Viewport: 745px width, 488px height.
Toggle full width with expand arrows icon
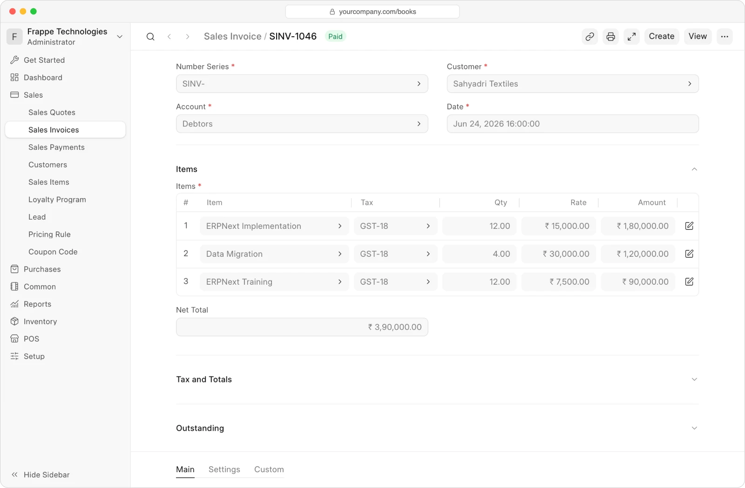click(x=632, y=36)
